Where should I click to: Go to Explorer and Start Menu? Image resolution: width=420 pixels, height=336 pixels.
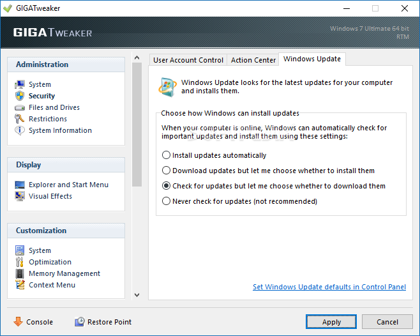click(68, 185)
